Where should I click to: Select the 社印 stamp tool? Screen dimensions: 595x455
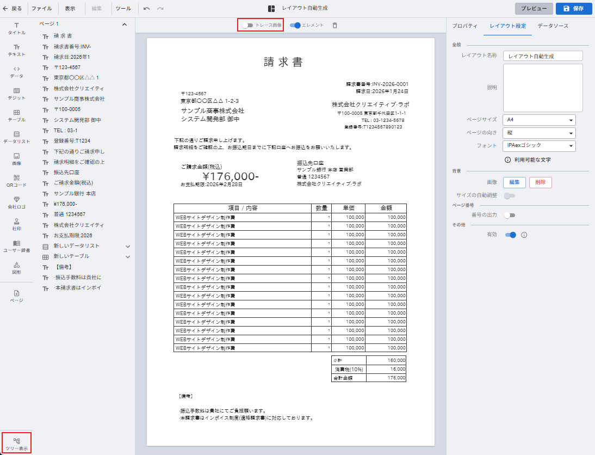tap(16, 224)
